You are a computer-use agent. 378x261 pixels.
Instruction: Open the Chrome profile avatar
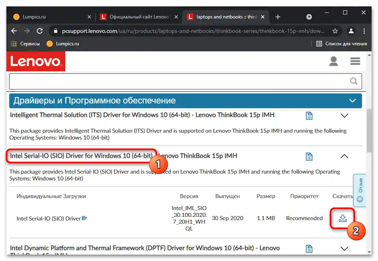(351, 31)
